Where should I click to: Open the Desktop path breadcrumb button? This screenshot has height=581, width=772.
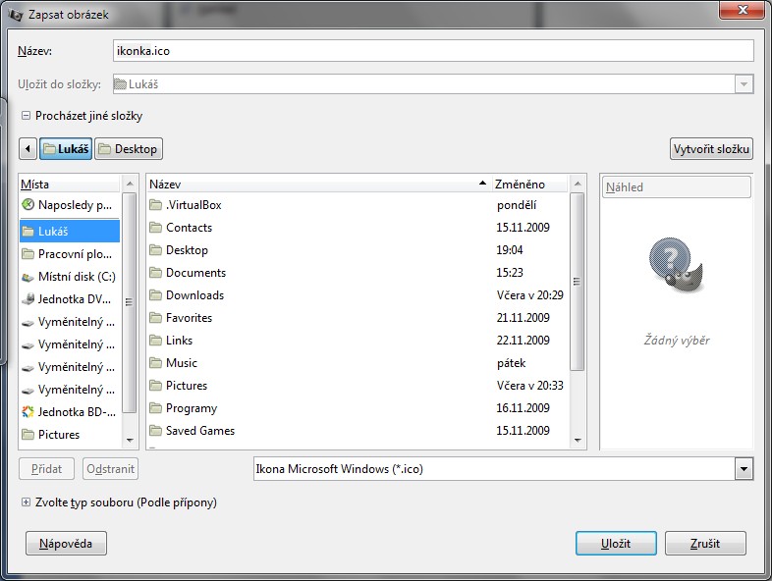[129, 149]
